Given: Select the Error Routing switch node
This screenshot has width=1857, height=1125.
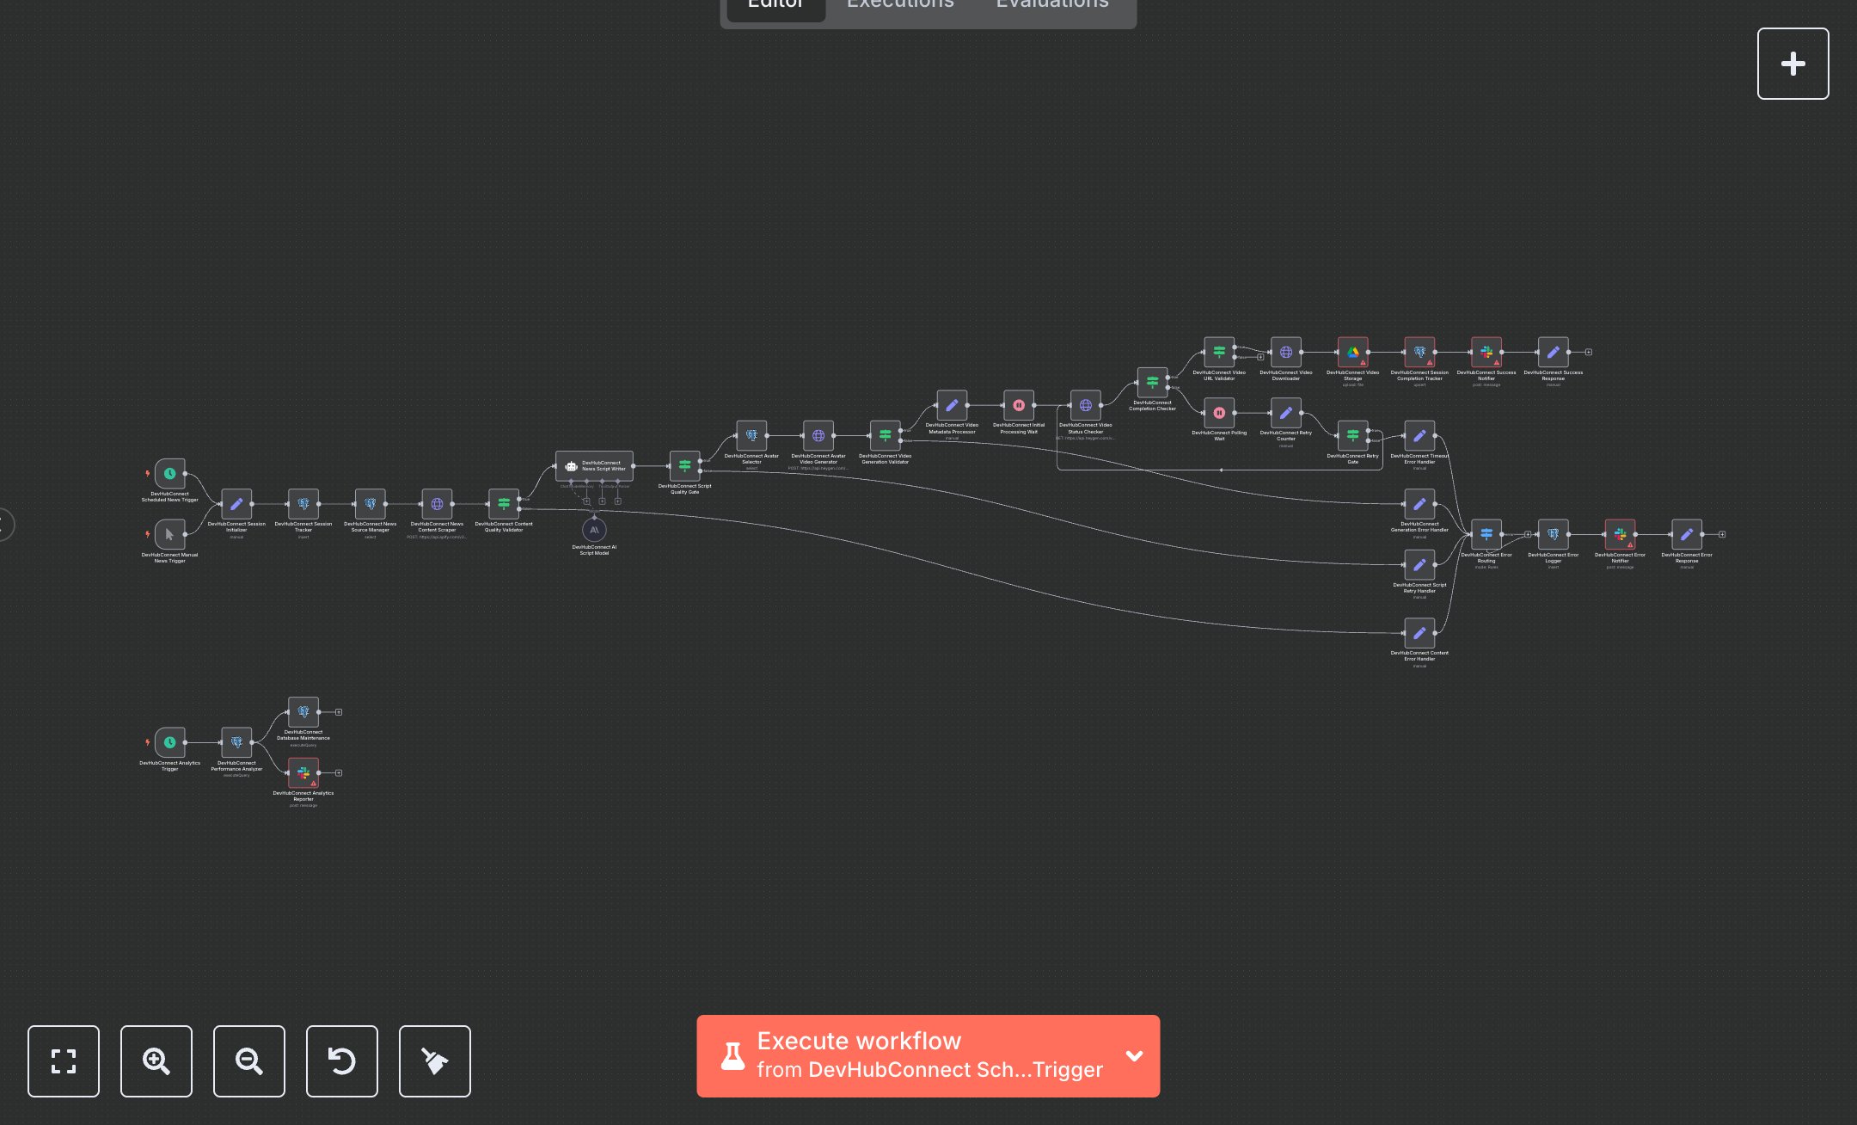Looking at the screenshot, I should pyautogui.click(x=1486, y=534).
